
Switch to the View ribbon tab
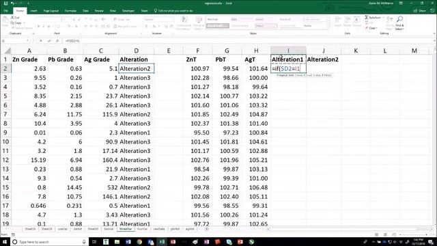click(113, 11)
